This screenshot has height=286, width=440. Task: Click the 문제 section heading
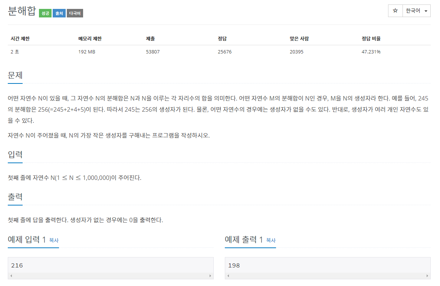click(15, 75)
